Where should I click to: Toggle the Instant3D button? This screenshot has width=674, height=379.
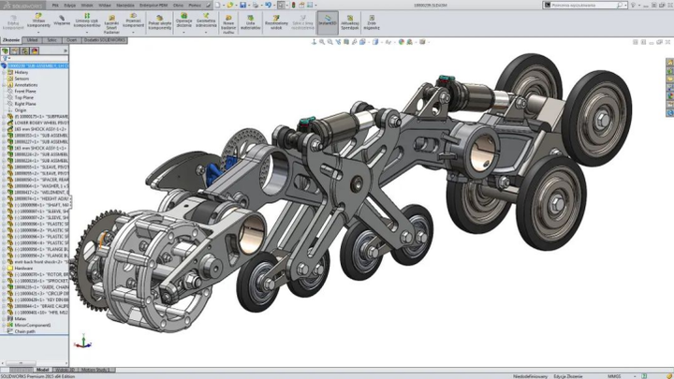click(x=328, y=22)
